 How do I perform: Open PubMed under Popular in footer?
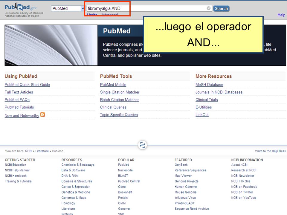(123, 165)
